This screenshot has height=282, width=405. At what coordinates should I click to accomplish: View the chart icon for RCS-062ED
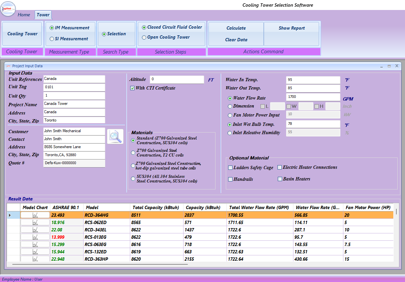tap(35, 222)
